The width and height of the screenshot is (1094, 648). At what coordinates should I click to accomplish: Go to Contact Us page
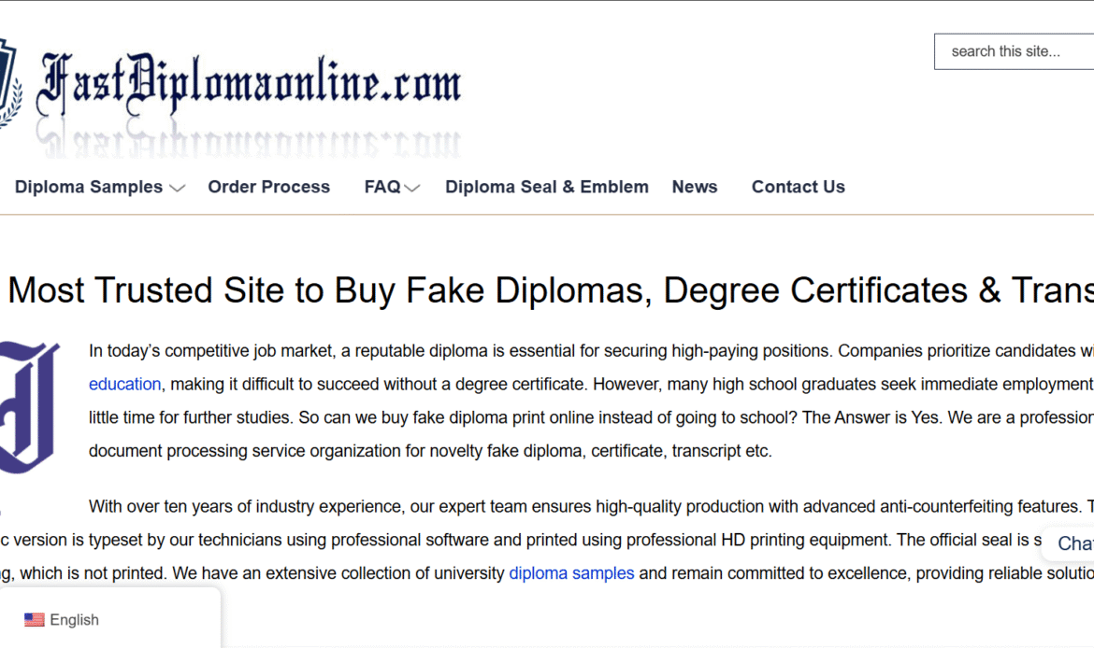click(798, 187)
